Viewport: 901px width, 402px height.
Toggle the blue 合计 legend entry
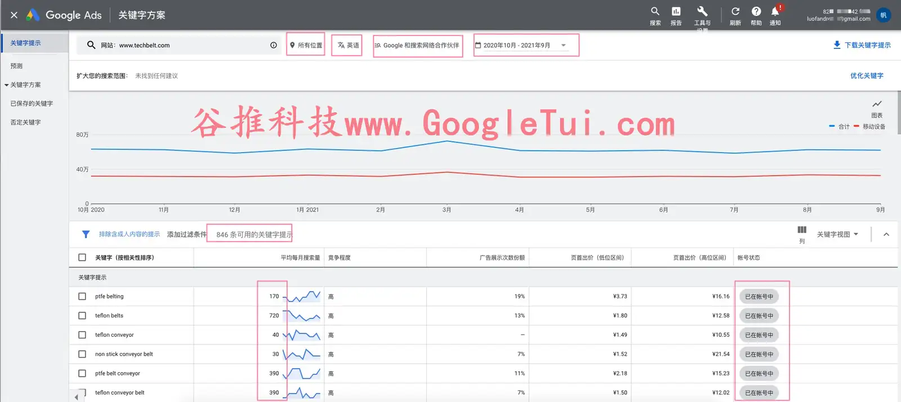click(x=840, y=127)
